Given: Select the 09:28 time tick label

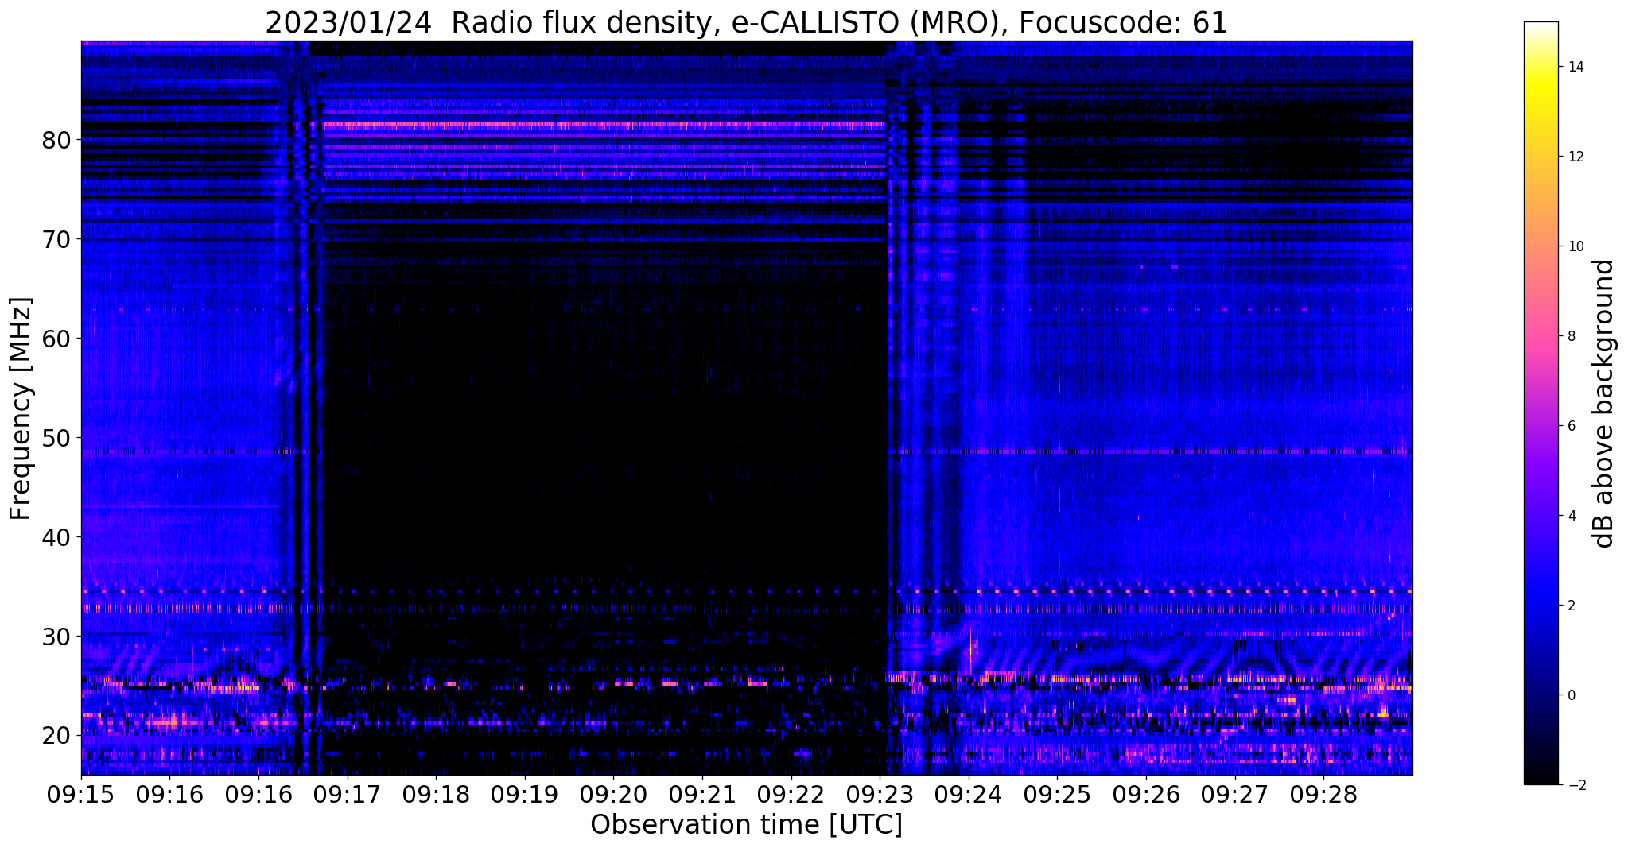Looking at the screenshot, I should [1323, 794].
